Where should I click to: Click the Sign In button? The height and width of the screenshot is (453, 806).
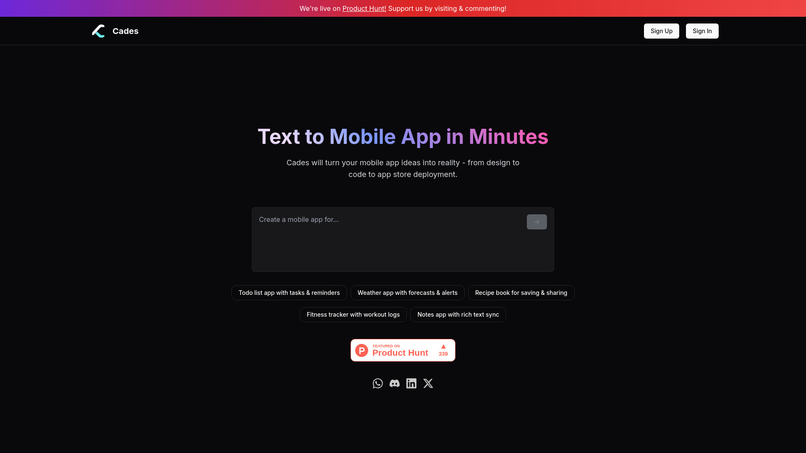click(x=702, y=31)
